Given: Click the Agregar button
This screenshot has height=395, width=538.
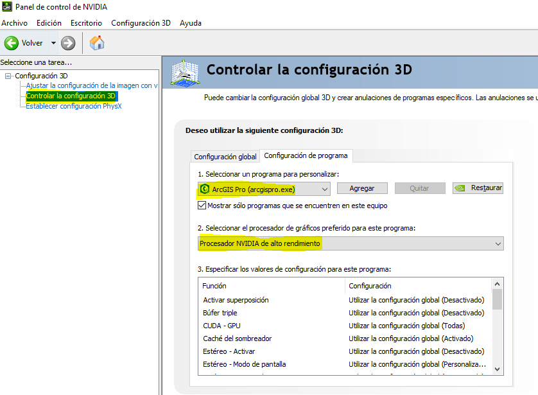Looking at the screenshot, I should [362, 188].
